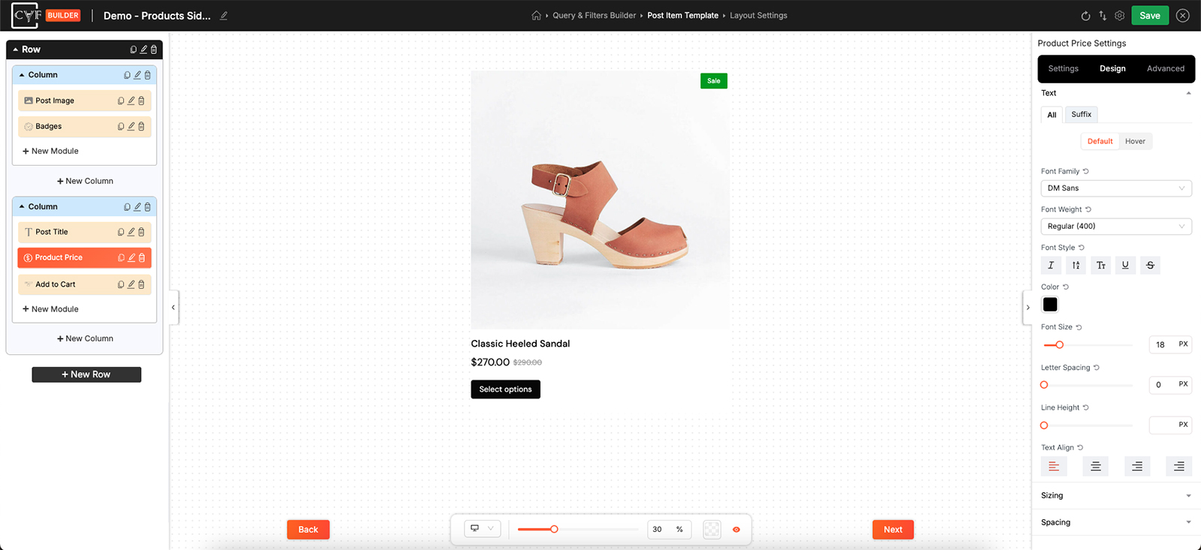1201x550 pixels.
Task: Toggle italic font style
Action: click(1051, 266)
